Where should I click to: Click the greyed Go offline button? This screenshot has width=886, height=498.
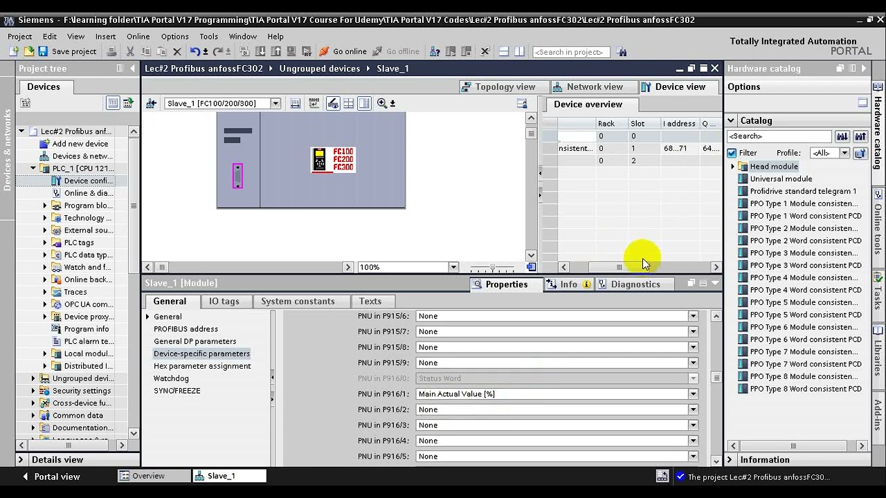click(396, 52)
